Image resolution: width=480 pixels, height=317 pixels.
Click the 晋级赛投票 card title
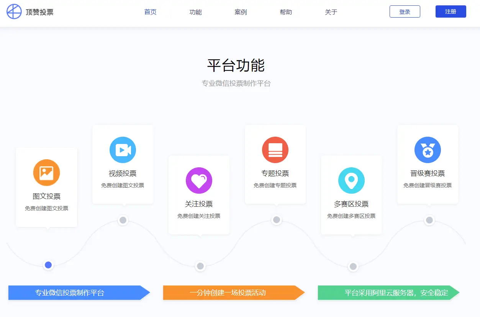click(x=428, y=173)
